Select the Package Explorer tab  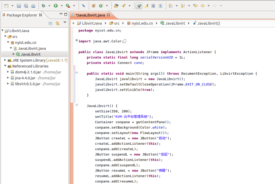pyautogui.click(x=22, y=15)
